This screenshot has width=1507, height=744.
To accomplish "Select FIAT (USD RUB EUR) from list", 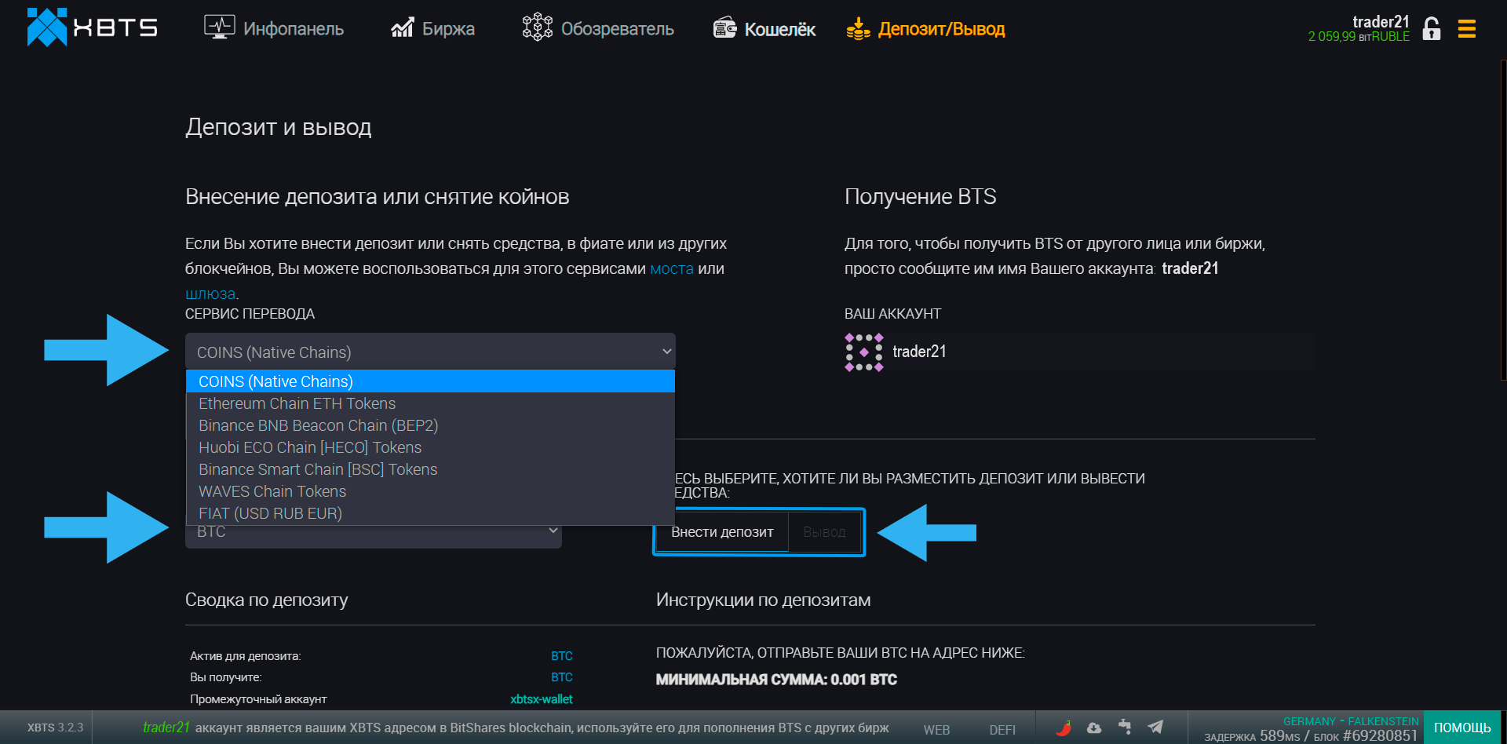I will pos(270,513).
